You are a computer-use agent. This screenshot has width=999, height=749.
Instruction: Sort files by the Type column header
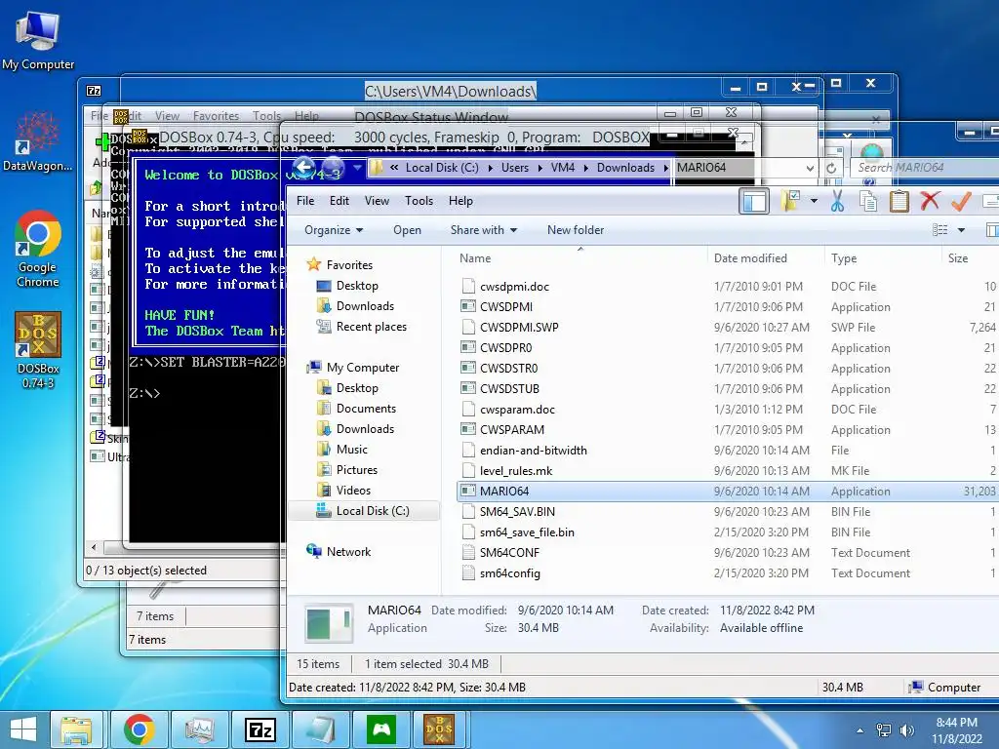[x=844, y=257]
